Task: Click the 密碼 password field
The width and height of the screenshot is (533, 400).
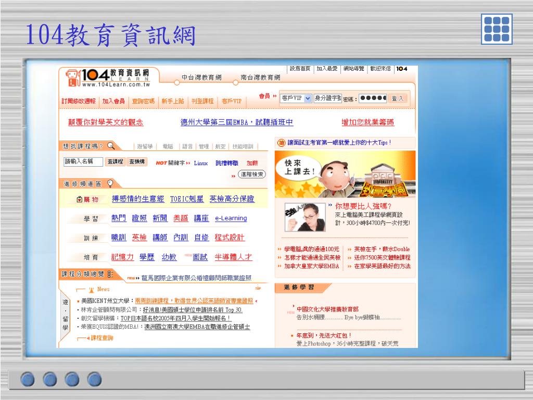Action: 373,98
